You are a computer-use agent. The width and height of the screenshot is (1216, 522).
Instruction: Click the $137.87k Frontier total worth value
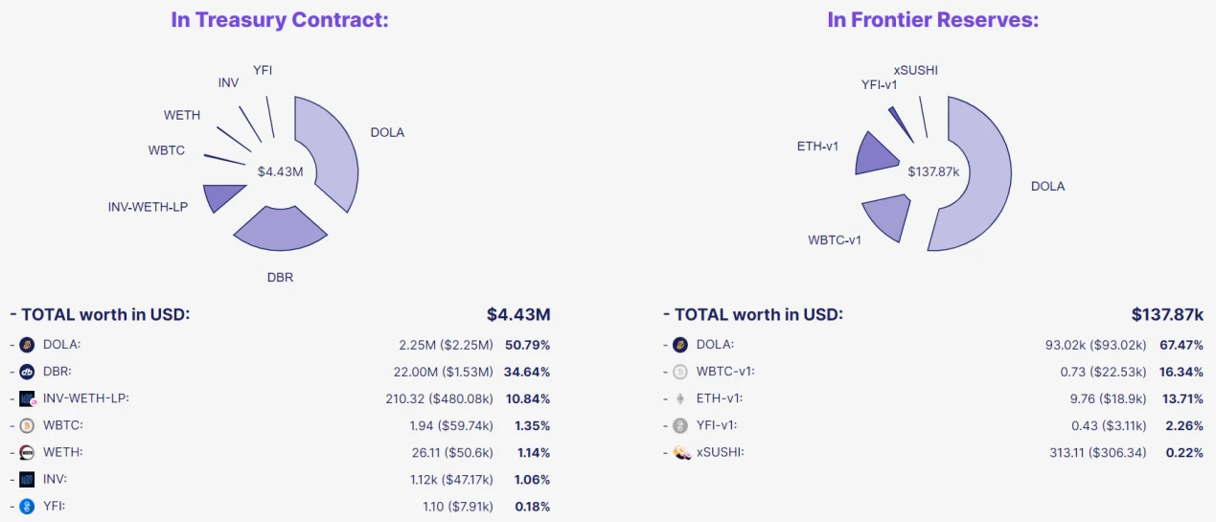[x=1166, y=314]
